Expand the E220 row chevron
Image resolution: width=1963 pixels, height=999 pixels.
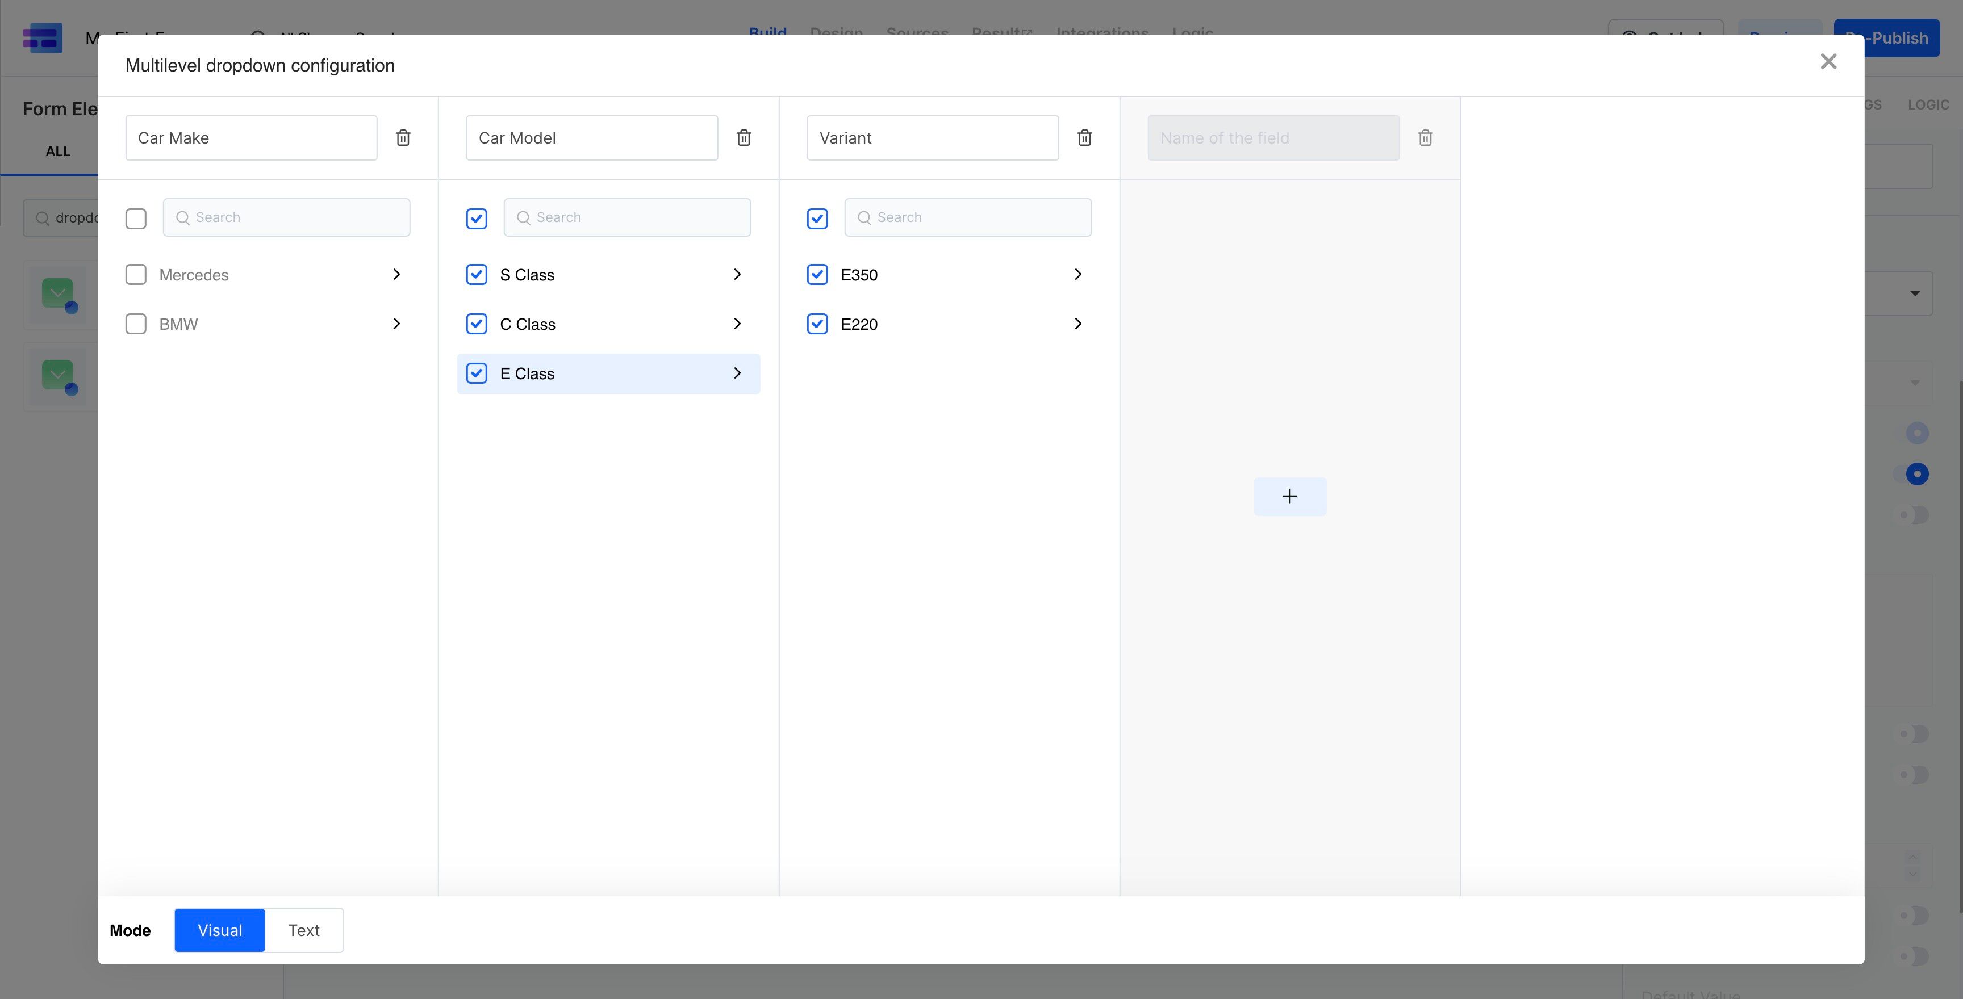tap(1077, 324)
